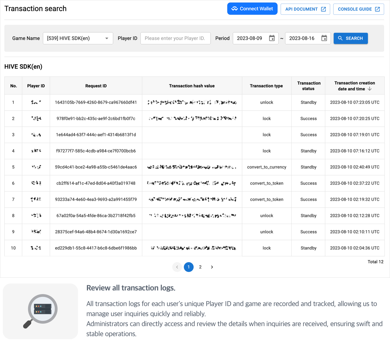Image resolution: width=390 pixels, height=342 pixels.
Task: Click the Game Name dropdown arrow
Action: (107, 38)
